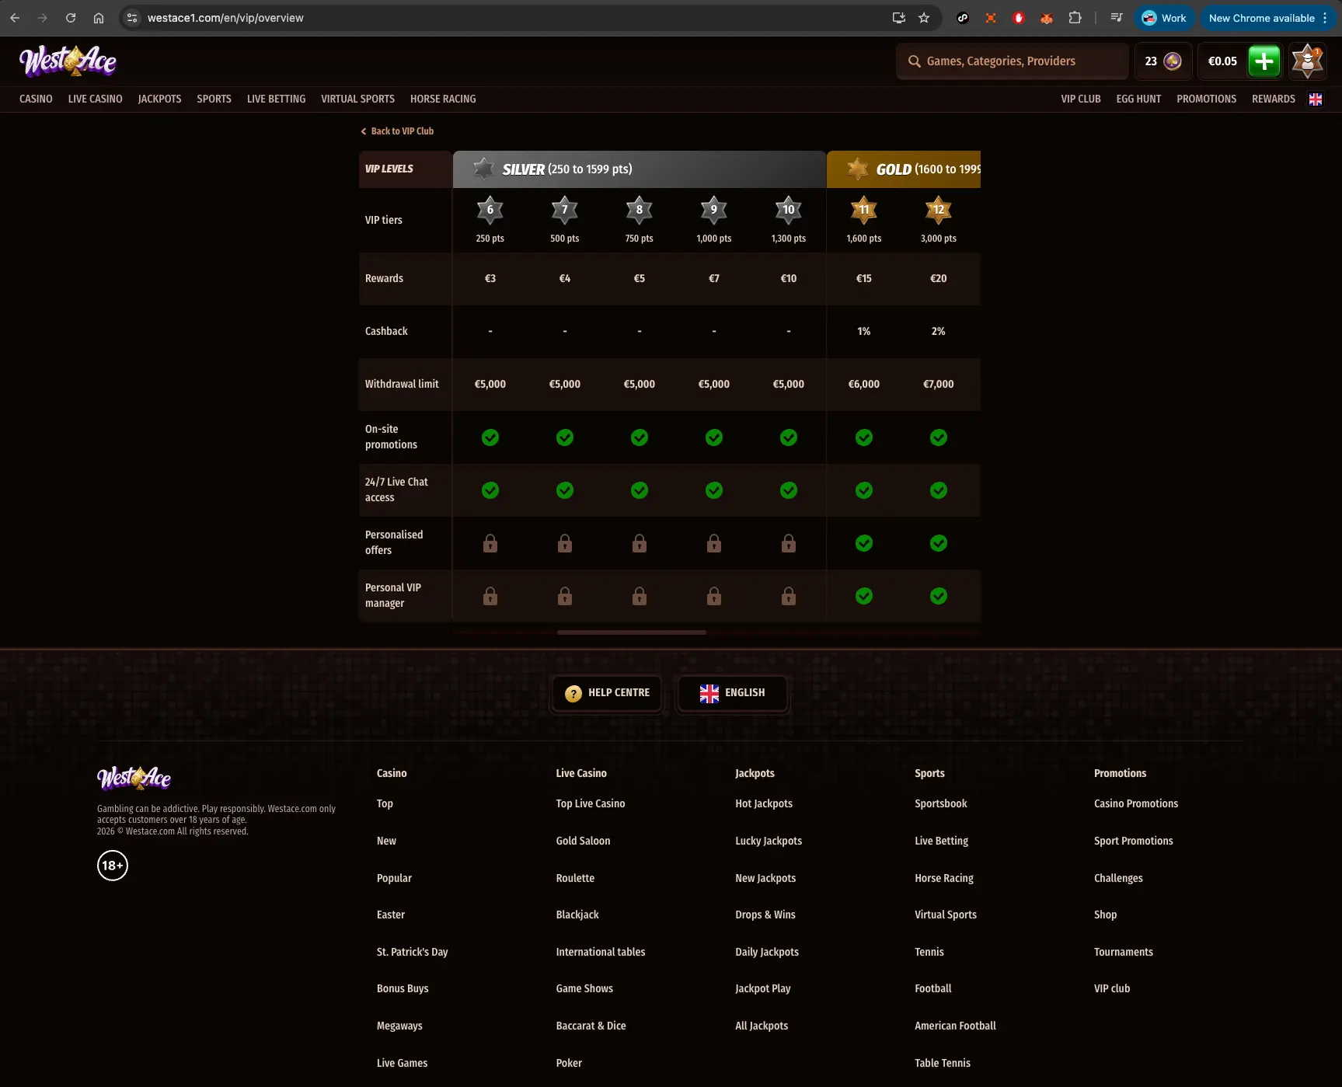This screenshot has width=1342, height=1087.
Task: Open the HELP CENTRE button
Action: pyautogui.click(x=607, y=692)
